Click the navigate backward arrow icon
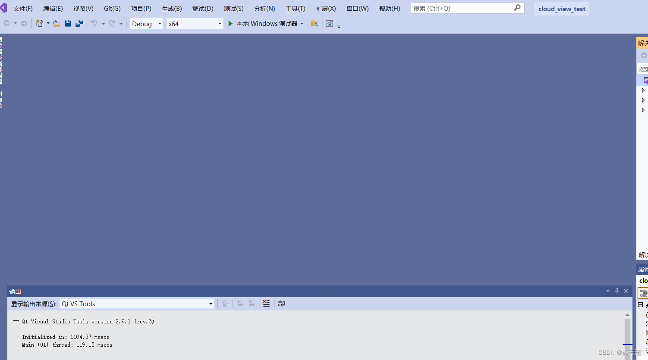The height and width of the screenshot is (360, 648). (7, 23)
